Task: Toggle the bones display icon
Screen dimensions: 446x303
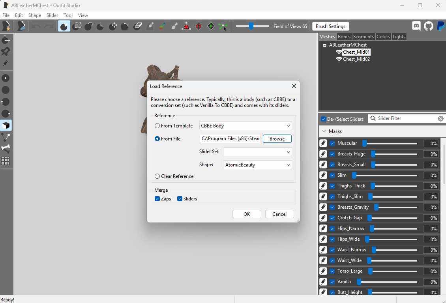Action: click(6, 149)
